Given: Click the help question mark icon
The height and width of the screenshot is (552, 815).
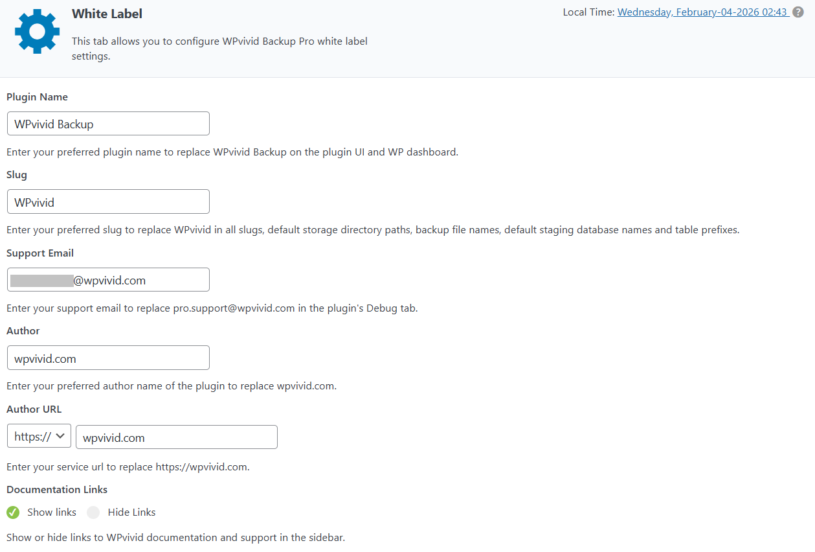Looking at the screenshot, I should pos(798,12).
